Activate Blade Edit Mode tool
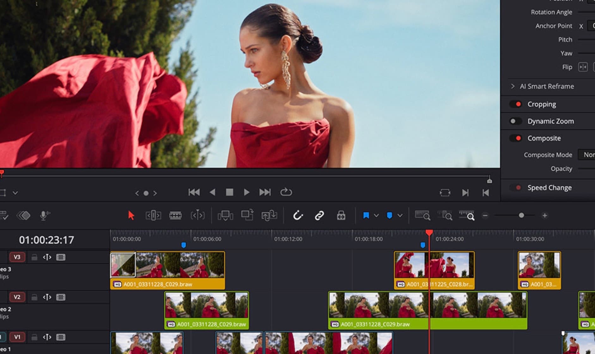Viewport: 595px width, 354px height. (175, 216)
